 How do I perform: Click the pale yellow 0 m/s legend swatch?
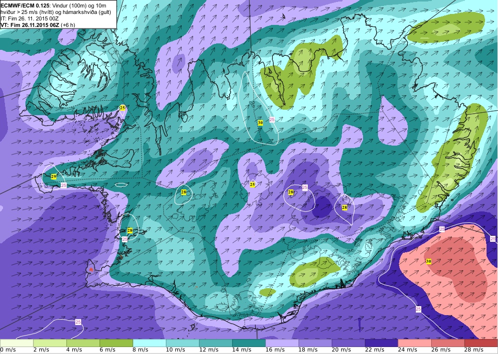pos(16,343)
